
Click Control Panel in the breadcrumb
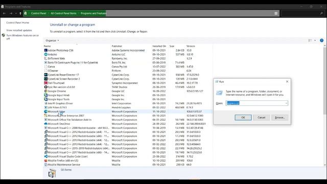(38, 13)
